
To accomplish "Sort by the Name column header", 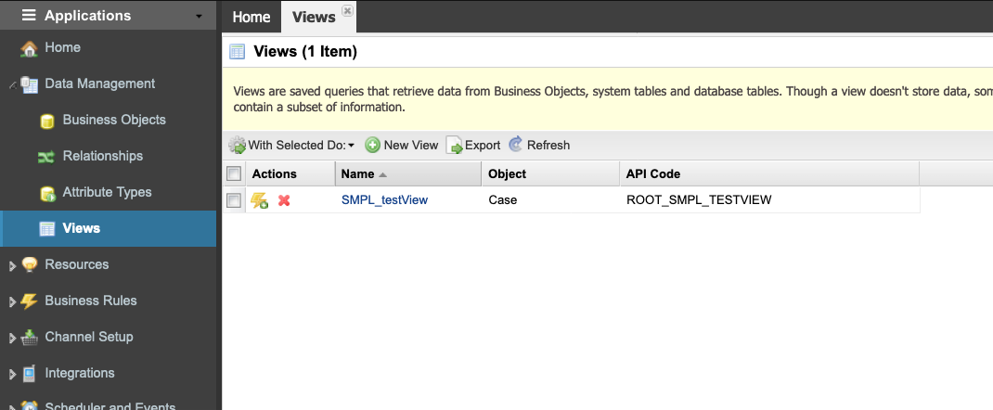I will [407, 174].
